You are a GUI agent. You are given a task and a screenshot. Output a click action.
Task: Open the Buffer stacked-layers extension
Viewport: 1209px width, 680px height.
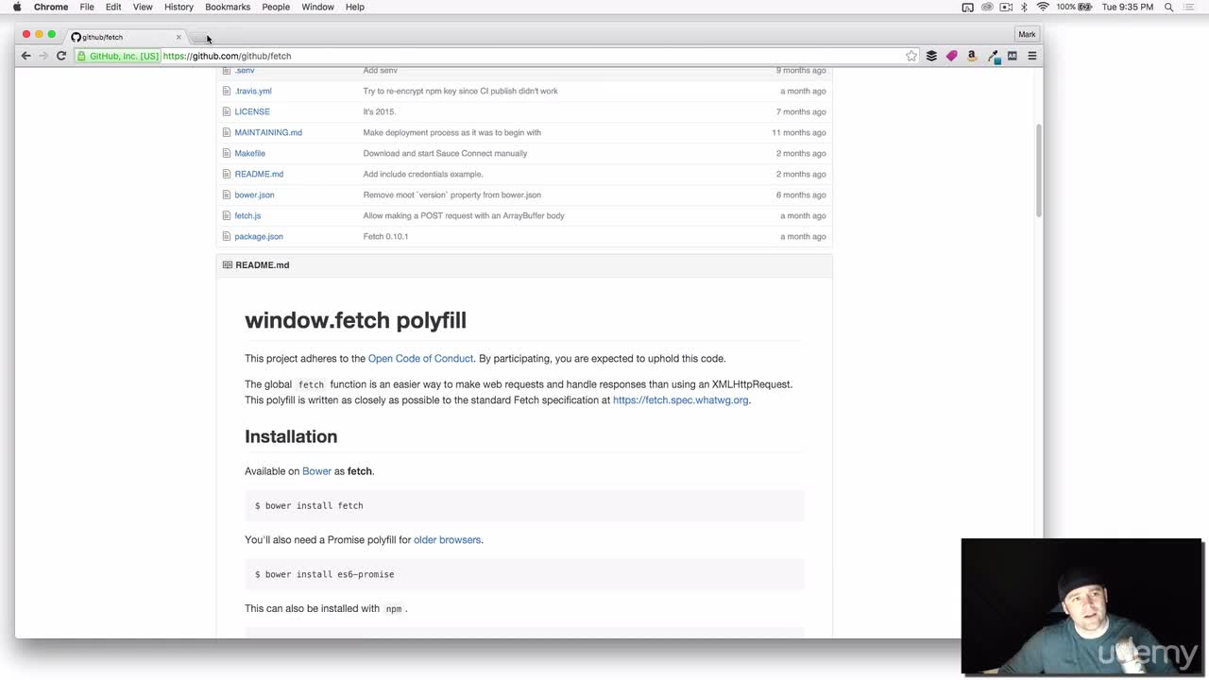[x=931, y=56]
